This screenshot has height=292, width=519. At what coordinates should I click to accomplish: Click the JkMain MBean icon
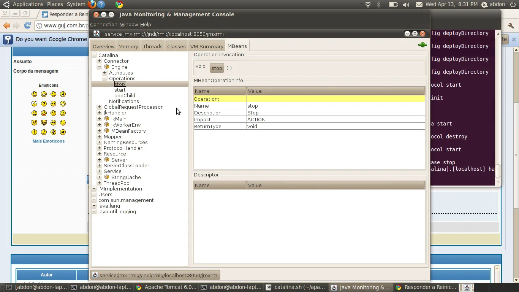coord(107,119)
